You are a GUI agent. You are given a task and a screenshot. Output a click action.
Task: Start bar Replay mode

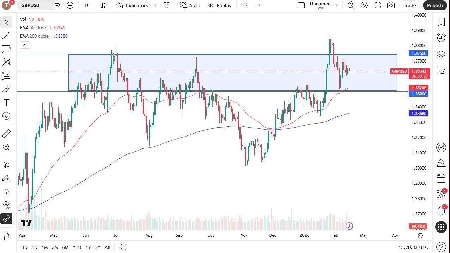[219, 5]
